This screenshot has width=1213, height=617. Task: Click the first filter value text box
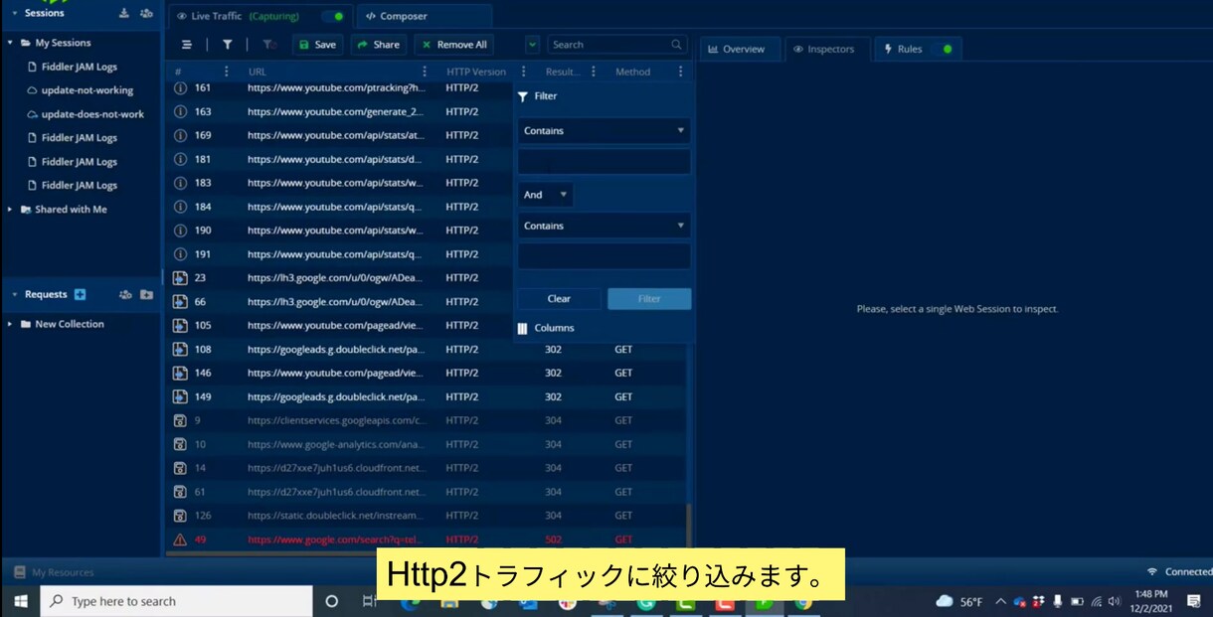click(604, 162)
